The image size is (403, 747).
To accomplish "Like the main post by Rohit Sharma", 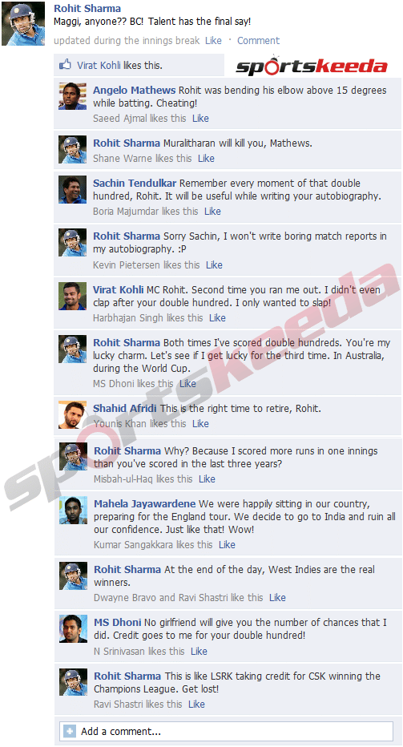I will (213, 41).
